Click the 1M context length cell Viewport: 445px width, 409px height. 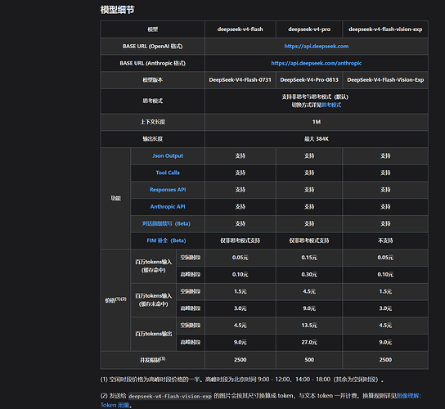click(317, 122)
